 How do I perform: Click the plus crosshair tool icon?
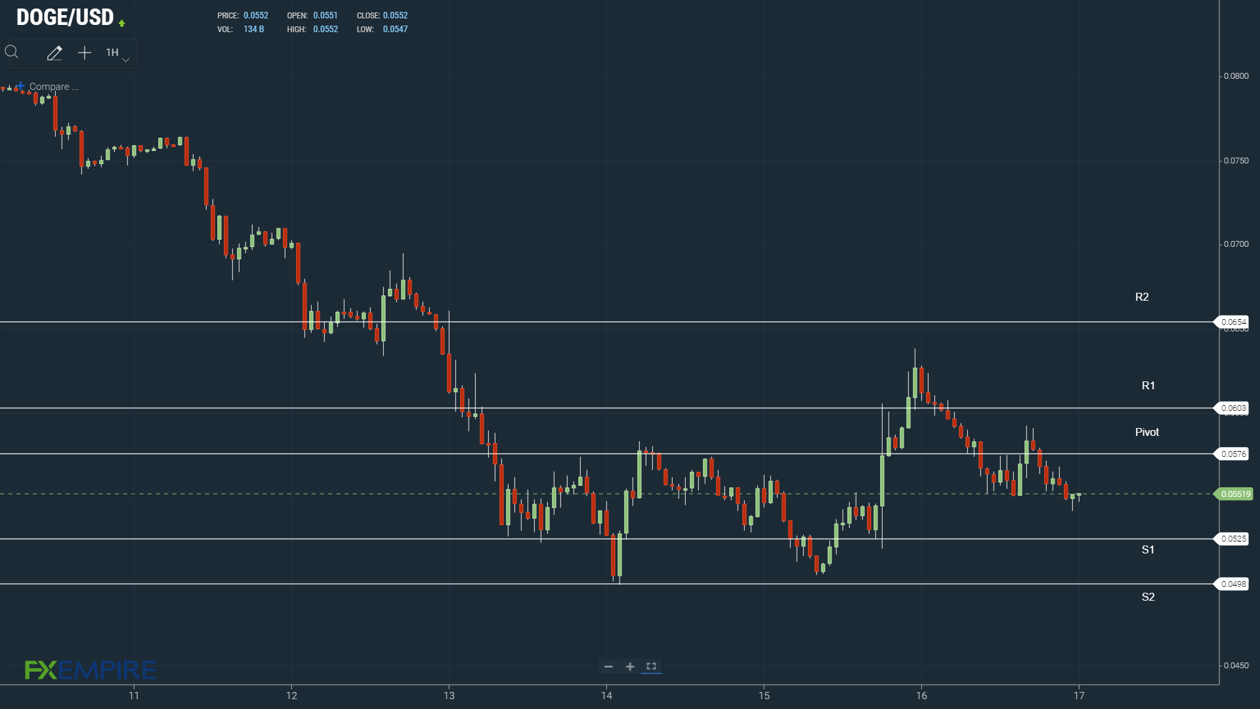click(85, 53)
